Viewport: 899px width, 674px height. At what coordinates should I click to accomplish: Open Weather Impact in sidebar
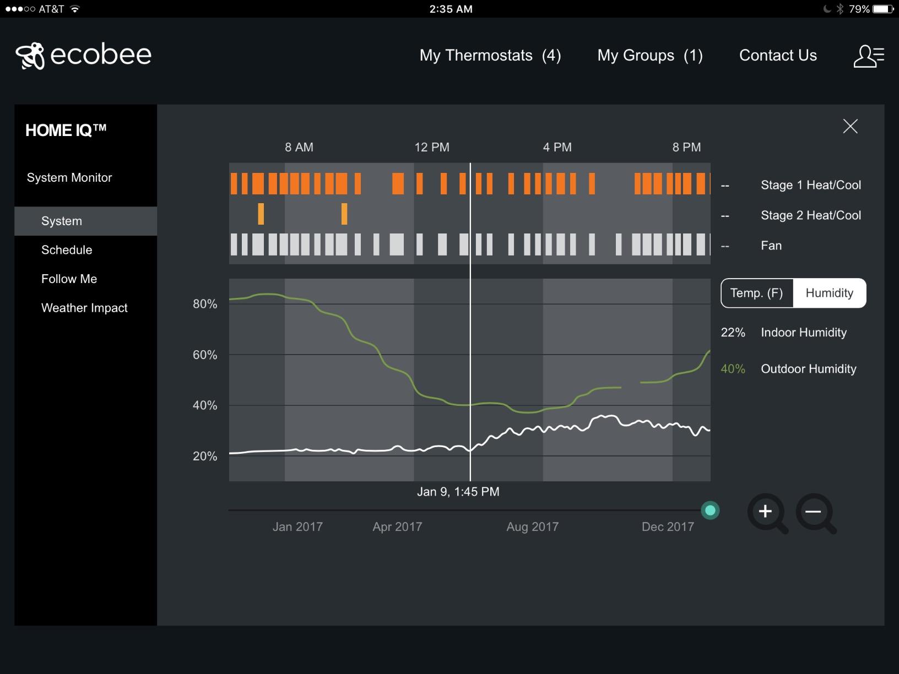tap(84, 308)
